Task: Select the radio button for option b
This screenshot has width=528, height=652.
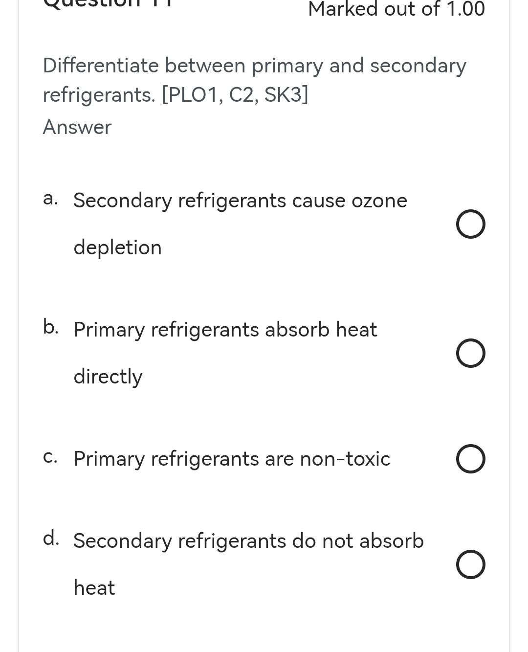Action: [x=471, y=353]
